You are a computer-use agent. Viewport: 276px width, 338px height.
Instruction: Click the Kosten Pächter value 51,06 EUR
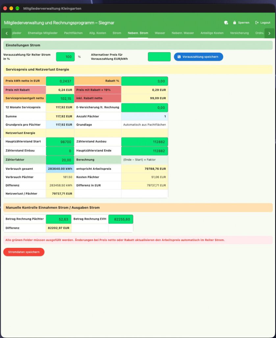159,177
